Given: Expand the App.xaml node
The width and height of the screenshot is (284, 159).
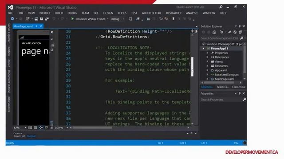Looking at the screenshot, I should tap(207, 70).
